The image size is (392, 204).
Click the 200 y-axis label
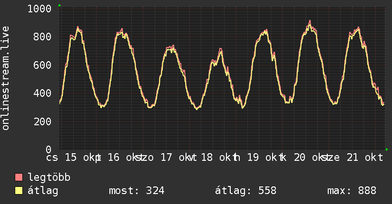pos(42,121)
